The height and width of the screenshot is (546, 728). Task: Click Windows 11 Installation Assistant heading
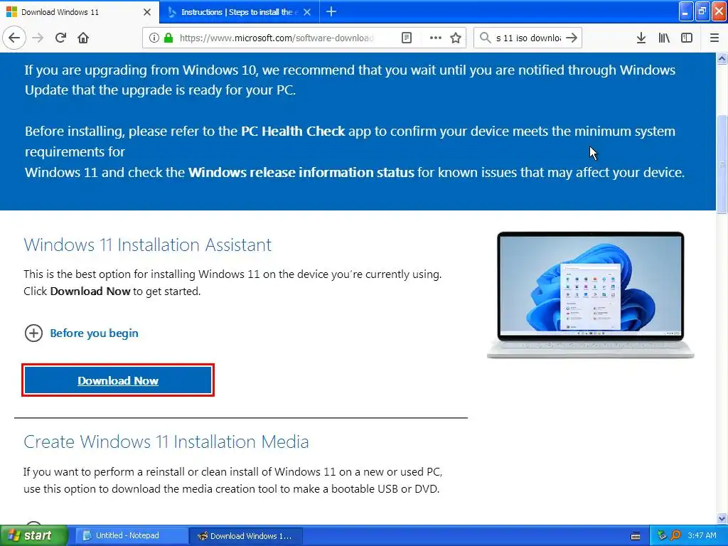click(x=148, y=245)
